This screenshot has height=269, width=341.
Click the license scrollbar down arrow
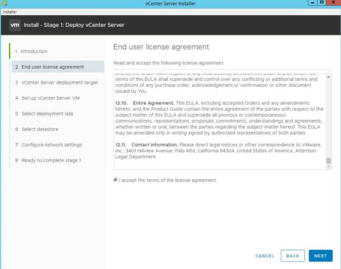(x=328, y=166)
